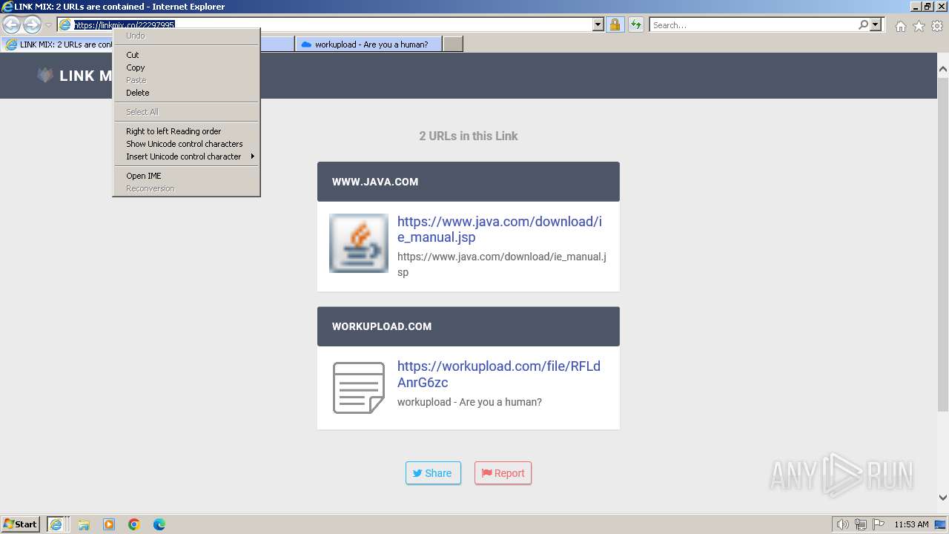The height and width of the screenshot is (534, 949).
Task: Click the security lock icon
Action: coord(615,25)
